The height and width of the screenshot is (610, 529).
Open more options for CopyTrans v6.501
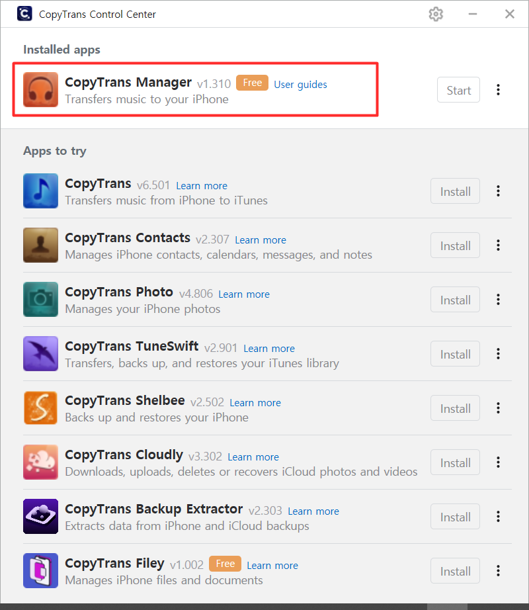498,191
